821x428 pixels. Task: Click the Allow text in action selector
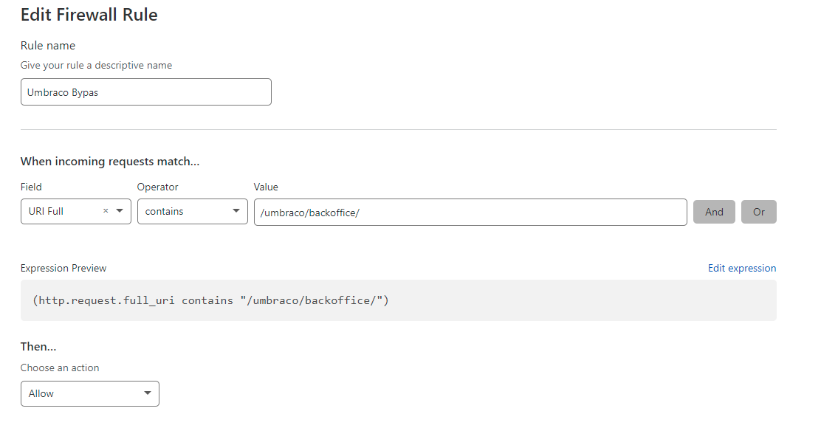(41, 393)
